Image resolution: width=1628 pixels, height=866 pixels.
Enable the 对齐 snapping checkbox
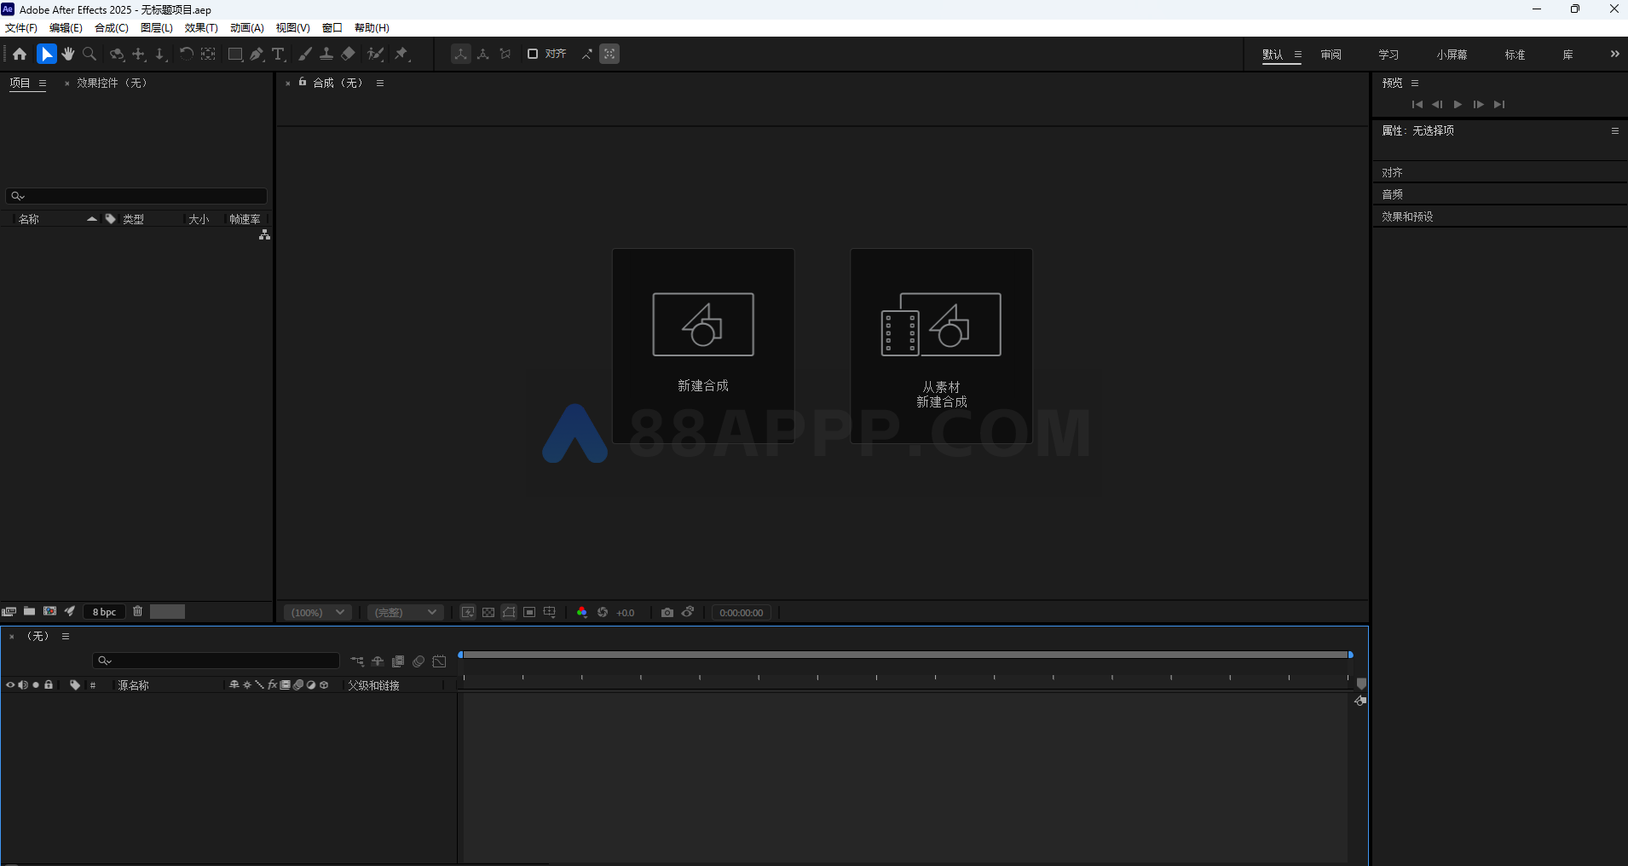[x=533, y=54]
